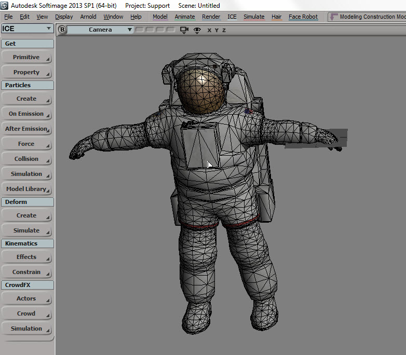Click the Model Library button
The image size is (406, 355).
(27, 189)
